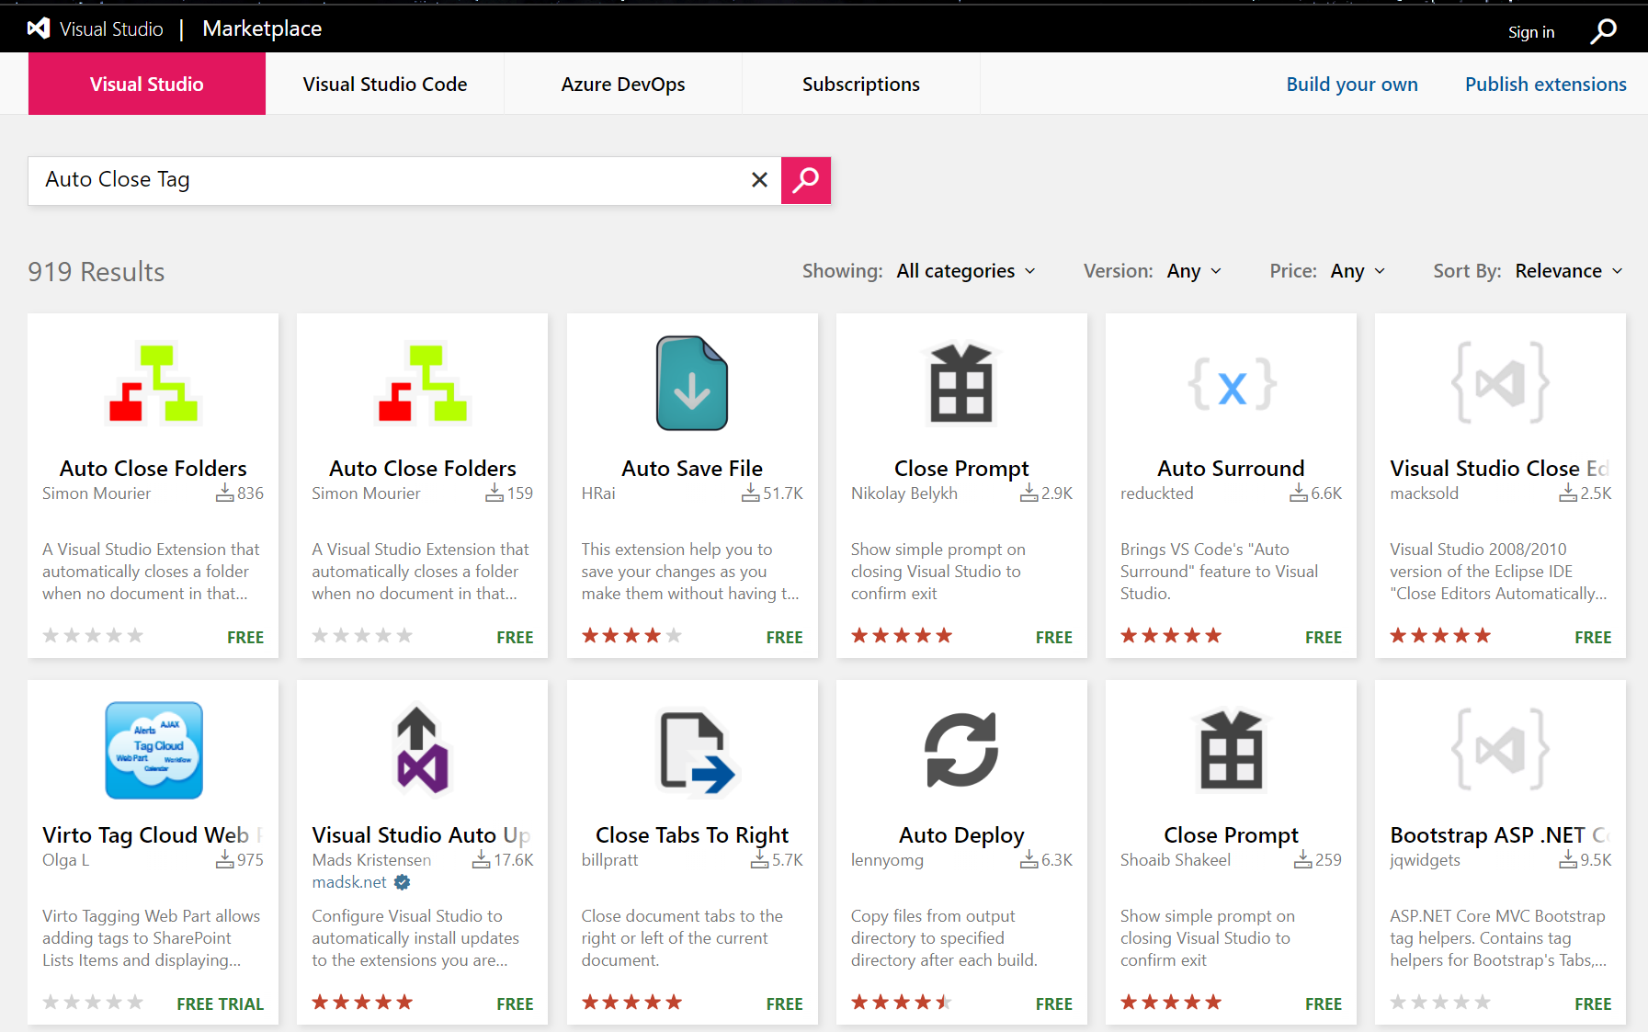Click the star rating of Auto Save File
1648x1032 pixels.
point(631,636)
